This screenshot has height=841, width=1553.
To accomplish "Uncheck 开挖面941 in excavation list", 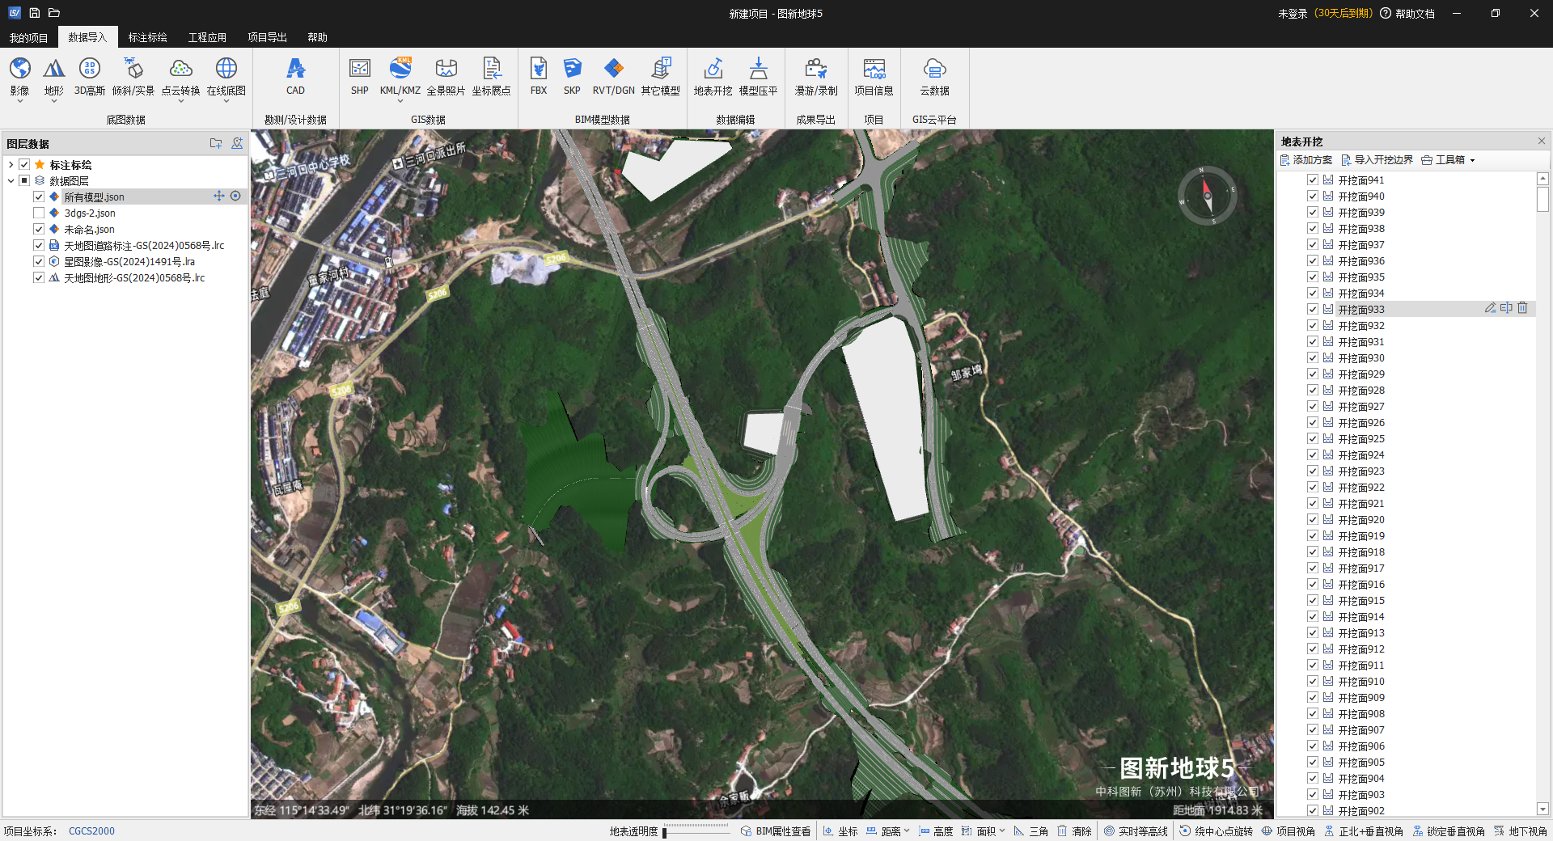I will 1313,180.
